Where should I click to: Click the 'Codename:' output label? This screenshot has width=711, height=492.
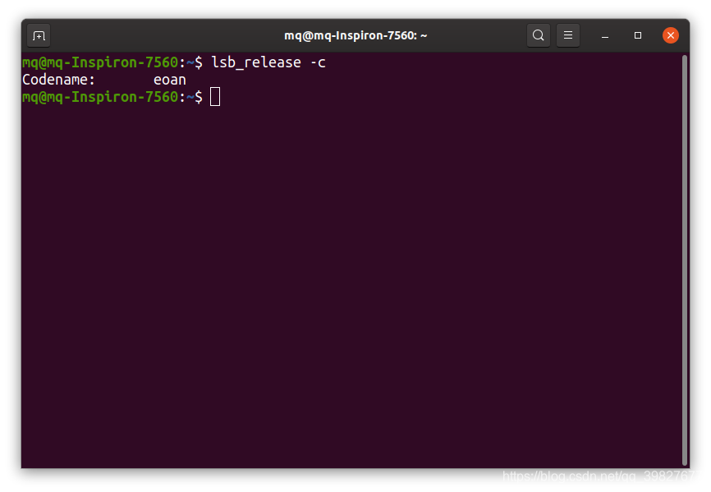coord(58,80)
